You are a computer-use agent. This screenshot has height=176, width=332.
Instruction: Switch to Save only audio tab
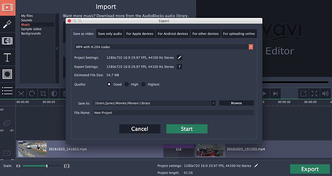pyautogui.click(x=110, y=34)
